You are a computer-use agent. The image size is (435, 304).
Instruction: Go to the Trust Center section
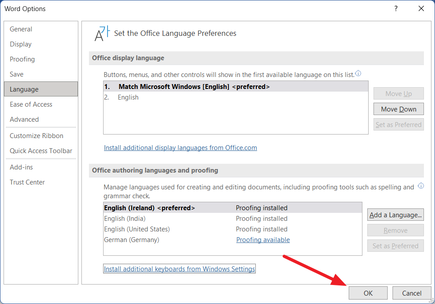point(27,182)
